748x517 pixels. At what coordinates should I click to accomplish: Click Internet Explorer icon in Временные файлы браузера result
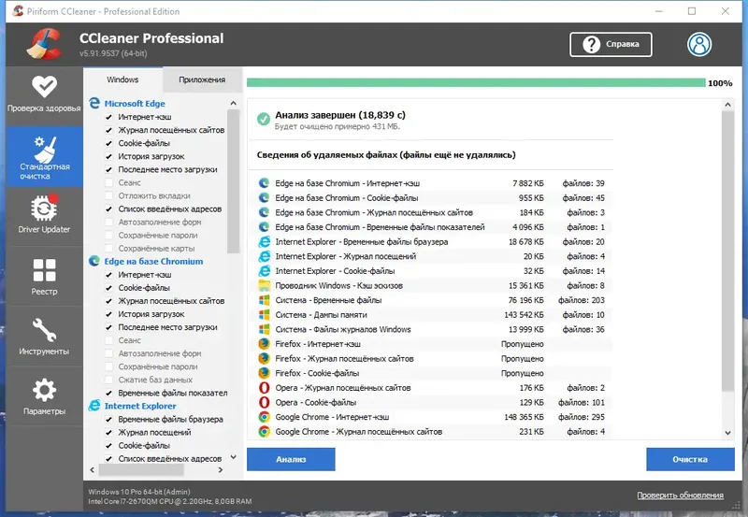(x=264, y=242)
